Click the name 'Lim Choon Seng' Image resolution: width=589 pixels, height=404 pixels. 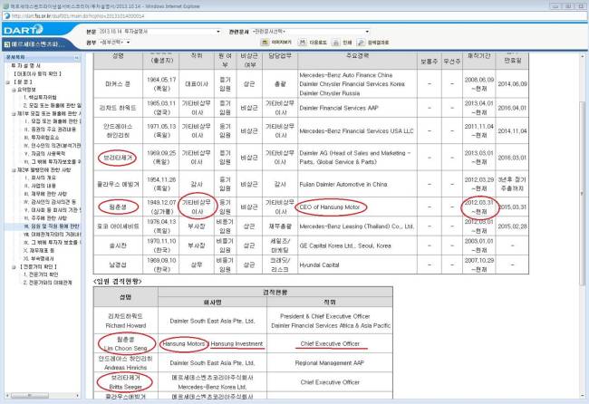(125, 348)
